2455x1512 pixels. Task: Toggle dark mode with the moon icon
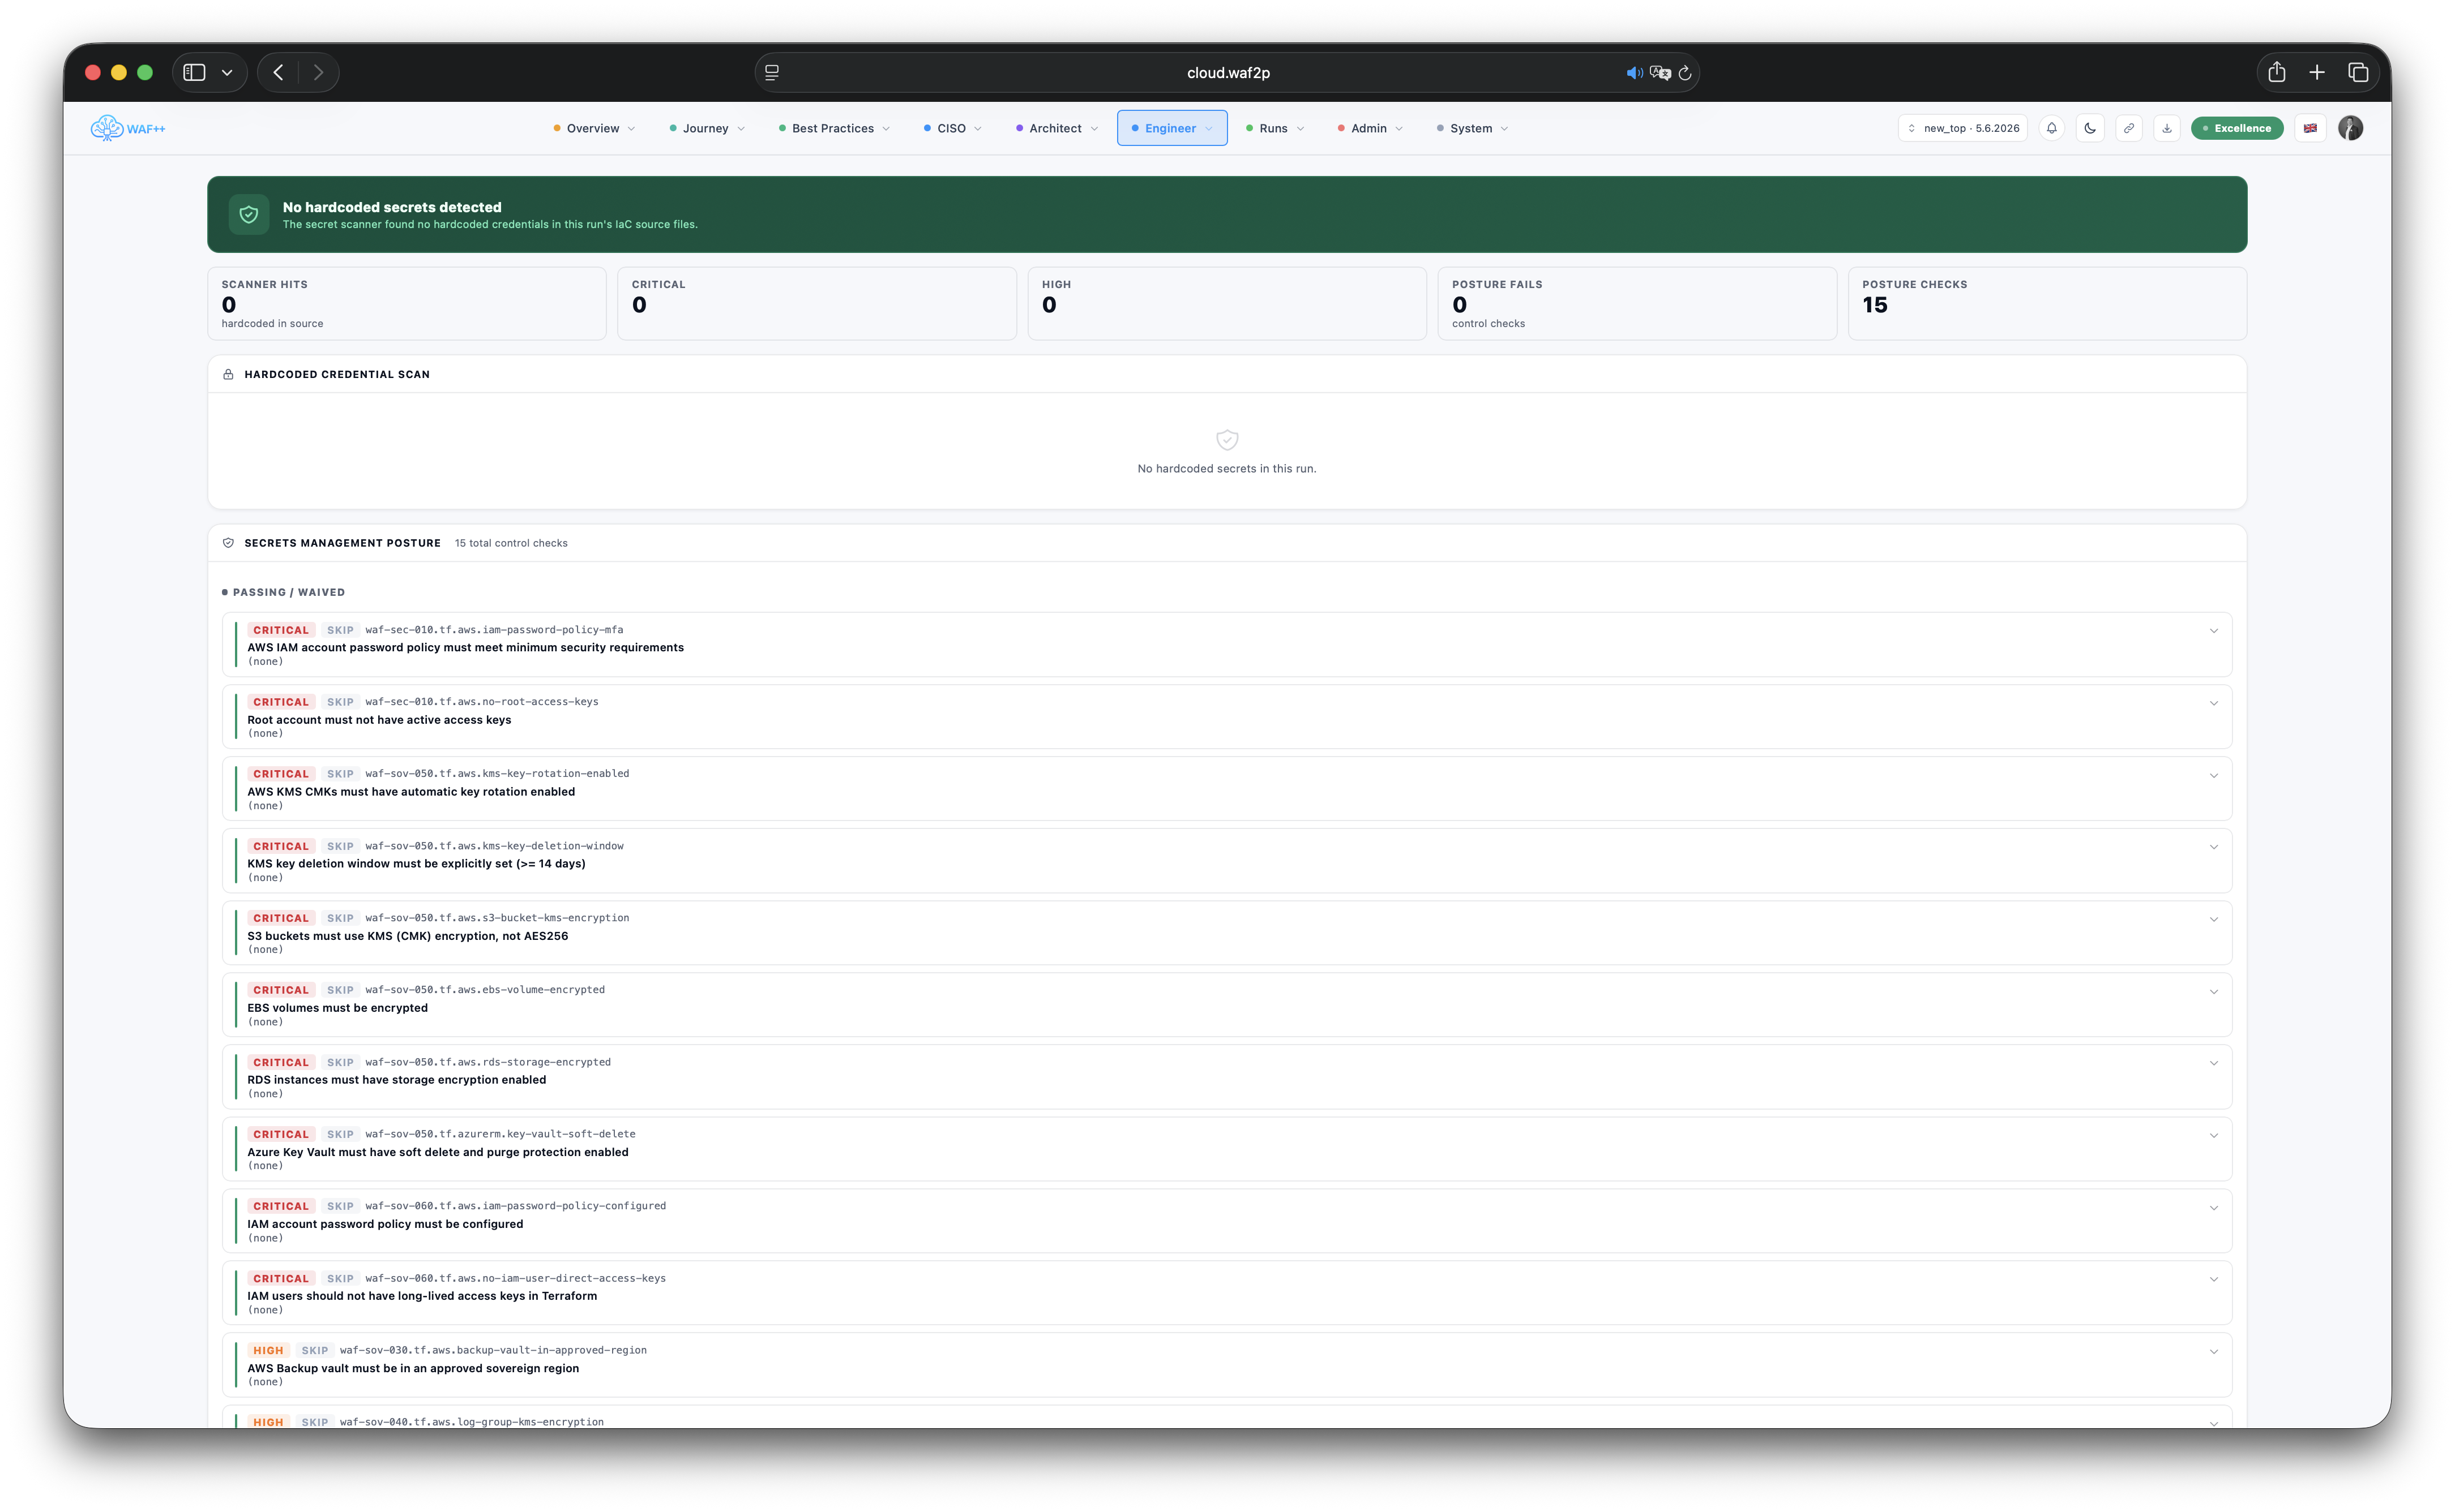(2090, 128)
